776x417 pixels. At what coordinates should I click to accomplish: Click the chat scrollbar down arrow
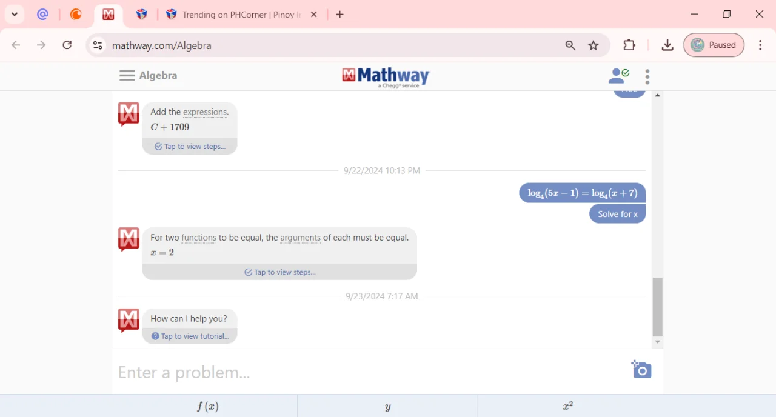658,342
